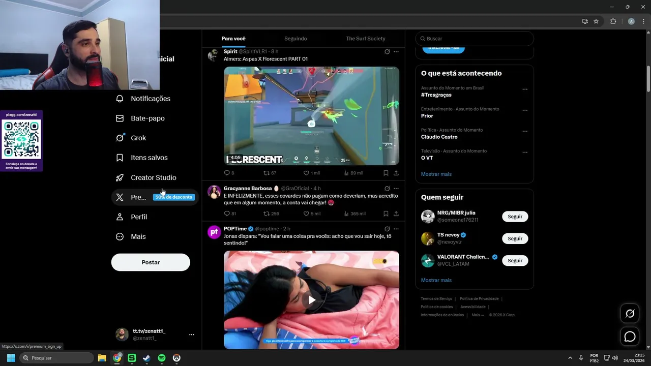Open Chrome profile avatar icon
This screenshot has width=651, height=366.
631,21
